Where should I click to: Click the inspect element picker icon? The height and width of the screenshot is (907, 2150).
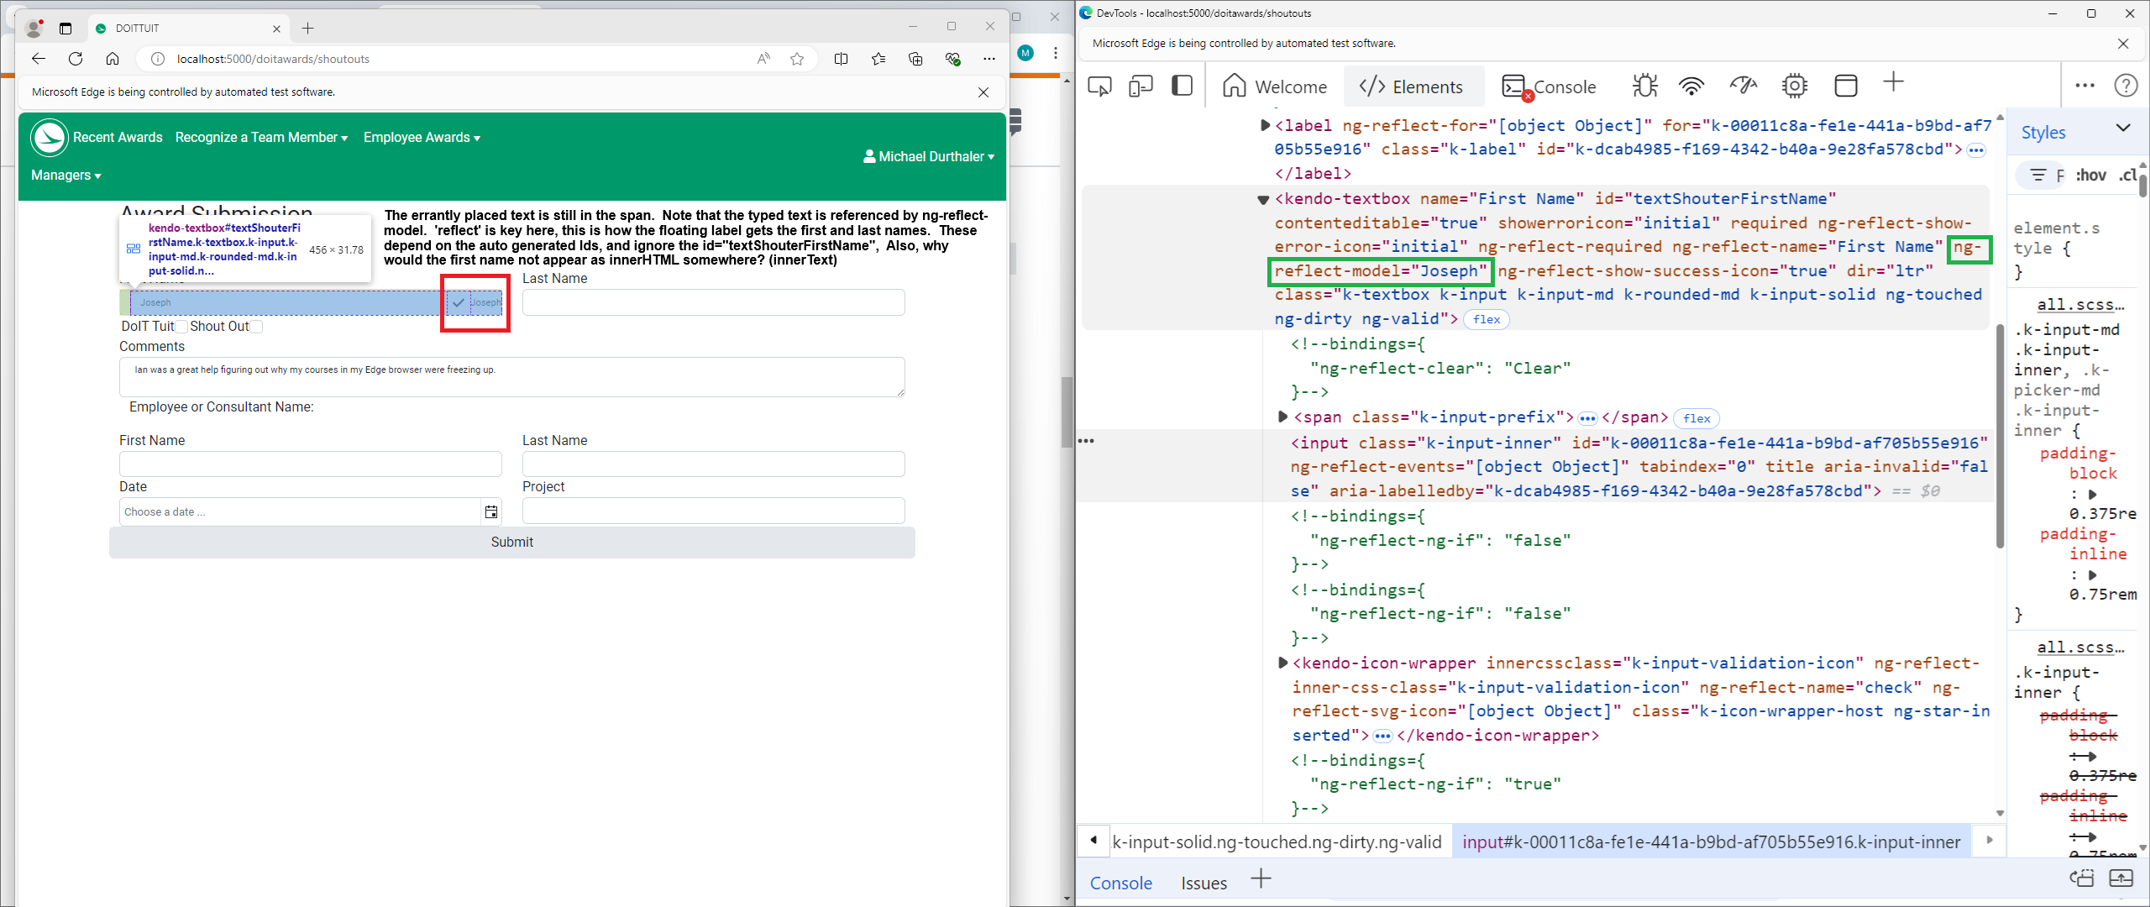[x=1099, y=86]
